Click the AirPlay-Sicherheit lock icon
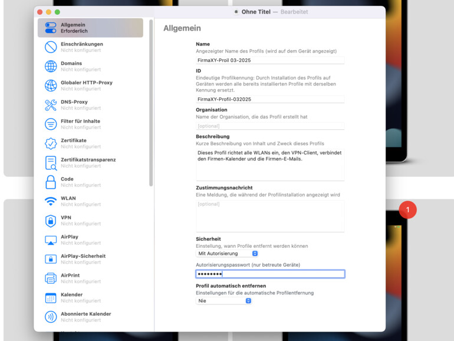 point(51,259)
